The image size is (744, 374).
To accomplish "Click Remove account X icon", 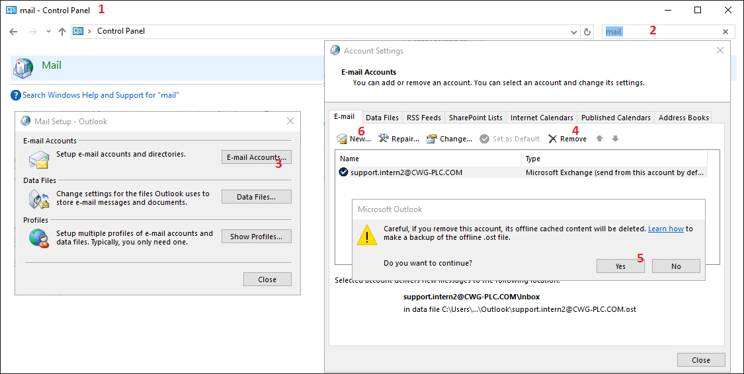I will (552, 139).
